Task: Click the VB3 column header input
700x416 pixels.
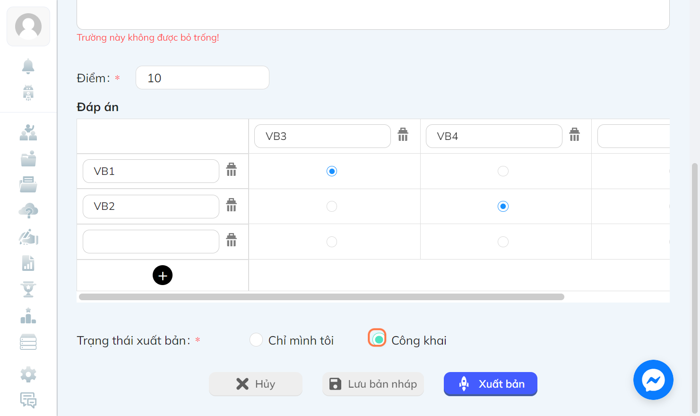Action: coord(322,136)
